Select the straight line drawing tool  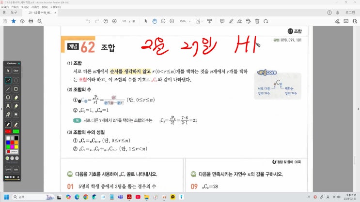click(x=8, y=89)
